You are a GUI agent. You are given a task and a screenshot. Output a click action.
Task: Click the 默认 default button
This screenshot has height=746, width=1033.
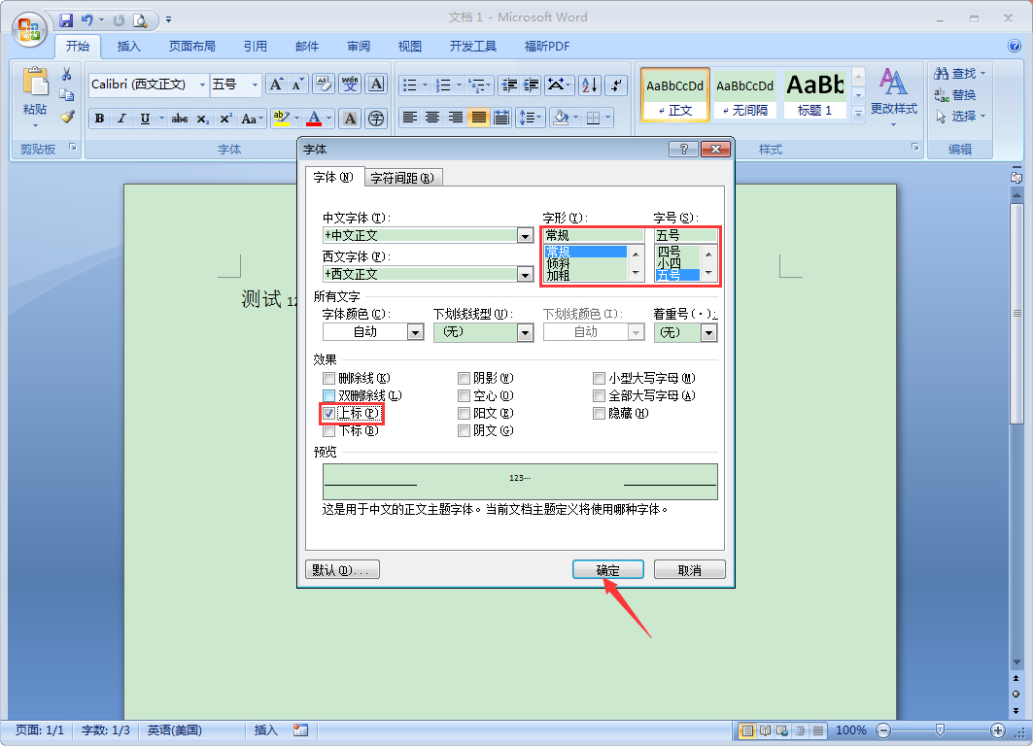click(342, 569)
